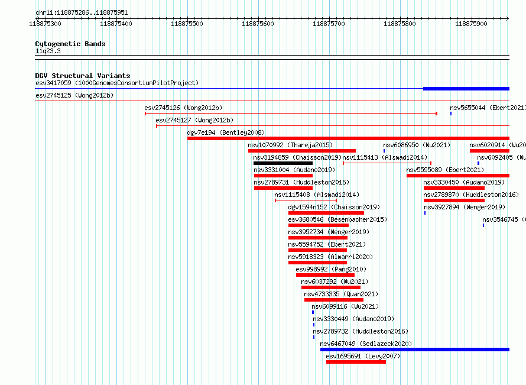Viewport: 526px width, 385px height.
Task: Click the DGV Structural Variants track title
Action: click(83, 76)
